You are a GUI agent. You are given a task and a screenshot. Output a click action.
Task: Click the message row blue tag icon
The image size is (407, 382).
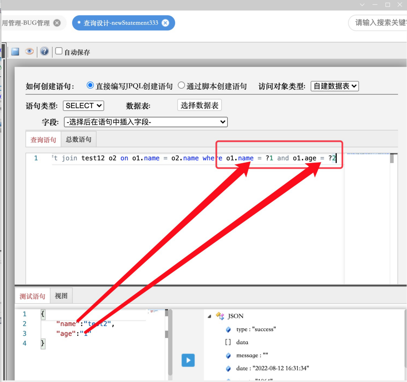(228, 356)
